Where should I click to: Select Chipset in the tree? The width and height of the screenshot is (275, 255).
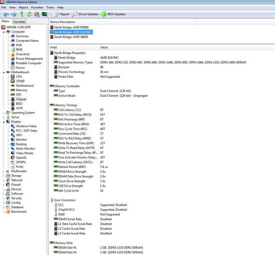[21, 99]
